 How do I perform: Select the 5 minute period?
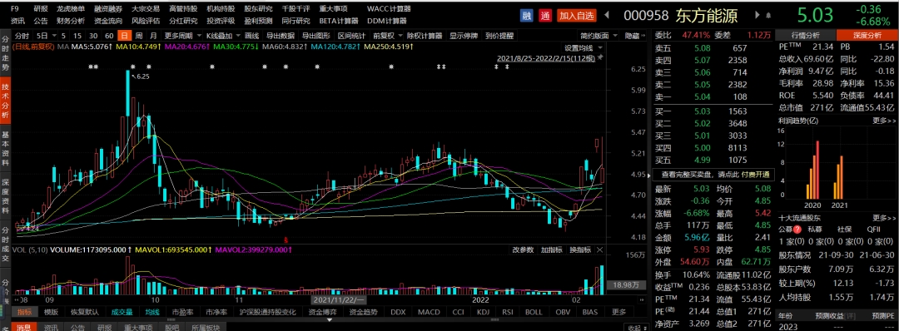point(63,36)
